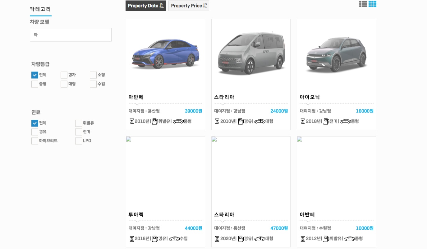Sort listings by Property Date

(x=146, y=6)
